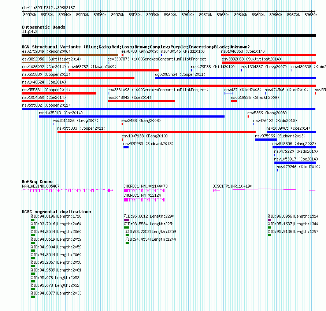
Task: Click the CHORDC1|NM_012124 transcript glyph
Action: coord(144,200)
